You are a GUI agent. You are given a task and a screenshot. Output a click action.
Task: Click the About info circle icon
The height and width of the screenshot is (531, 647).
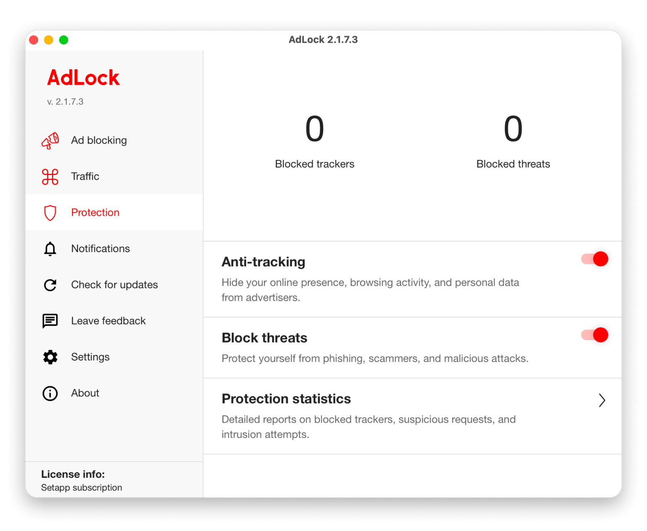tap(50, 393)
